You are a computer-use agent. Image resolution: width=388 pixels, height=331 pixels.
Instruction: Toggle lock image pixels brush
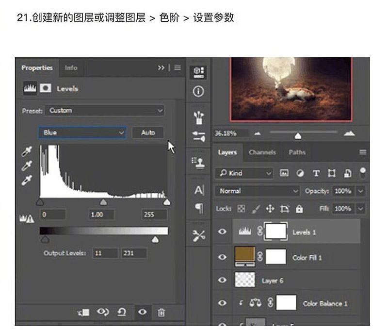256,209
